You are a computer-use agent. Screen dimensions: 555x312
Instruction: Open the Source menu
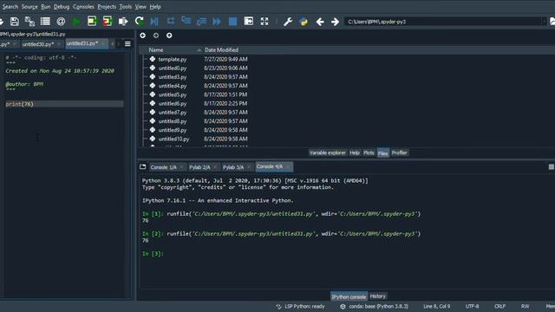[29, 7]
